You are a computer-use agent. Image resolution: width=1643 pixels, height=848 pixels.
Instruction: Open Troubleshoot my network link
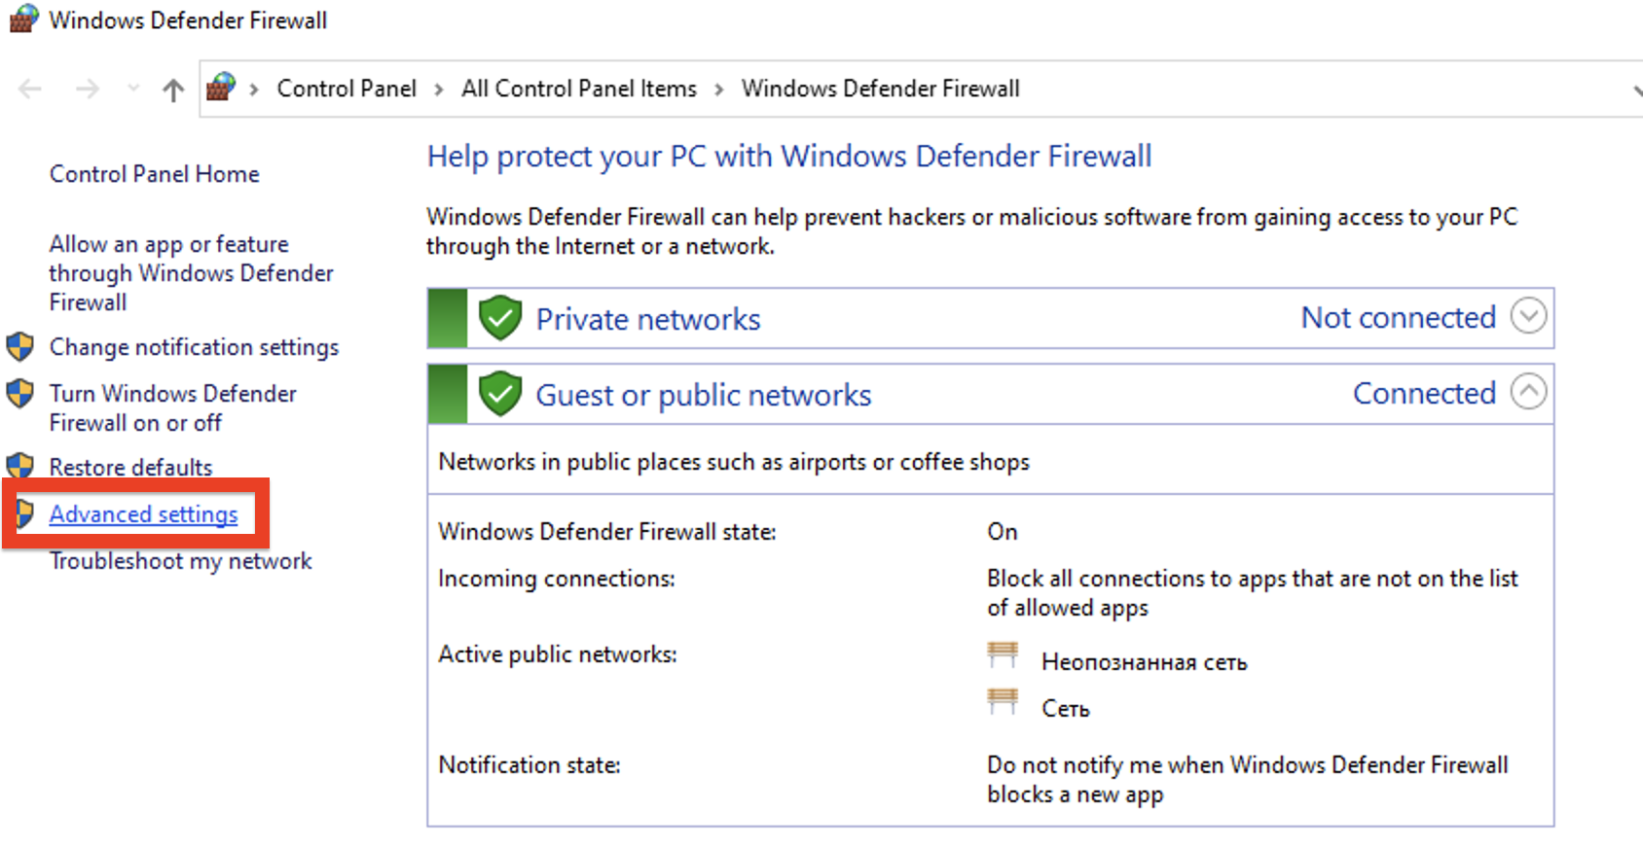(181, 561)
